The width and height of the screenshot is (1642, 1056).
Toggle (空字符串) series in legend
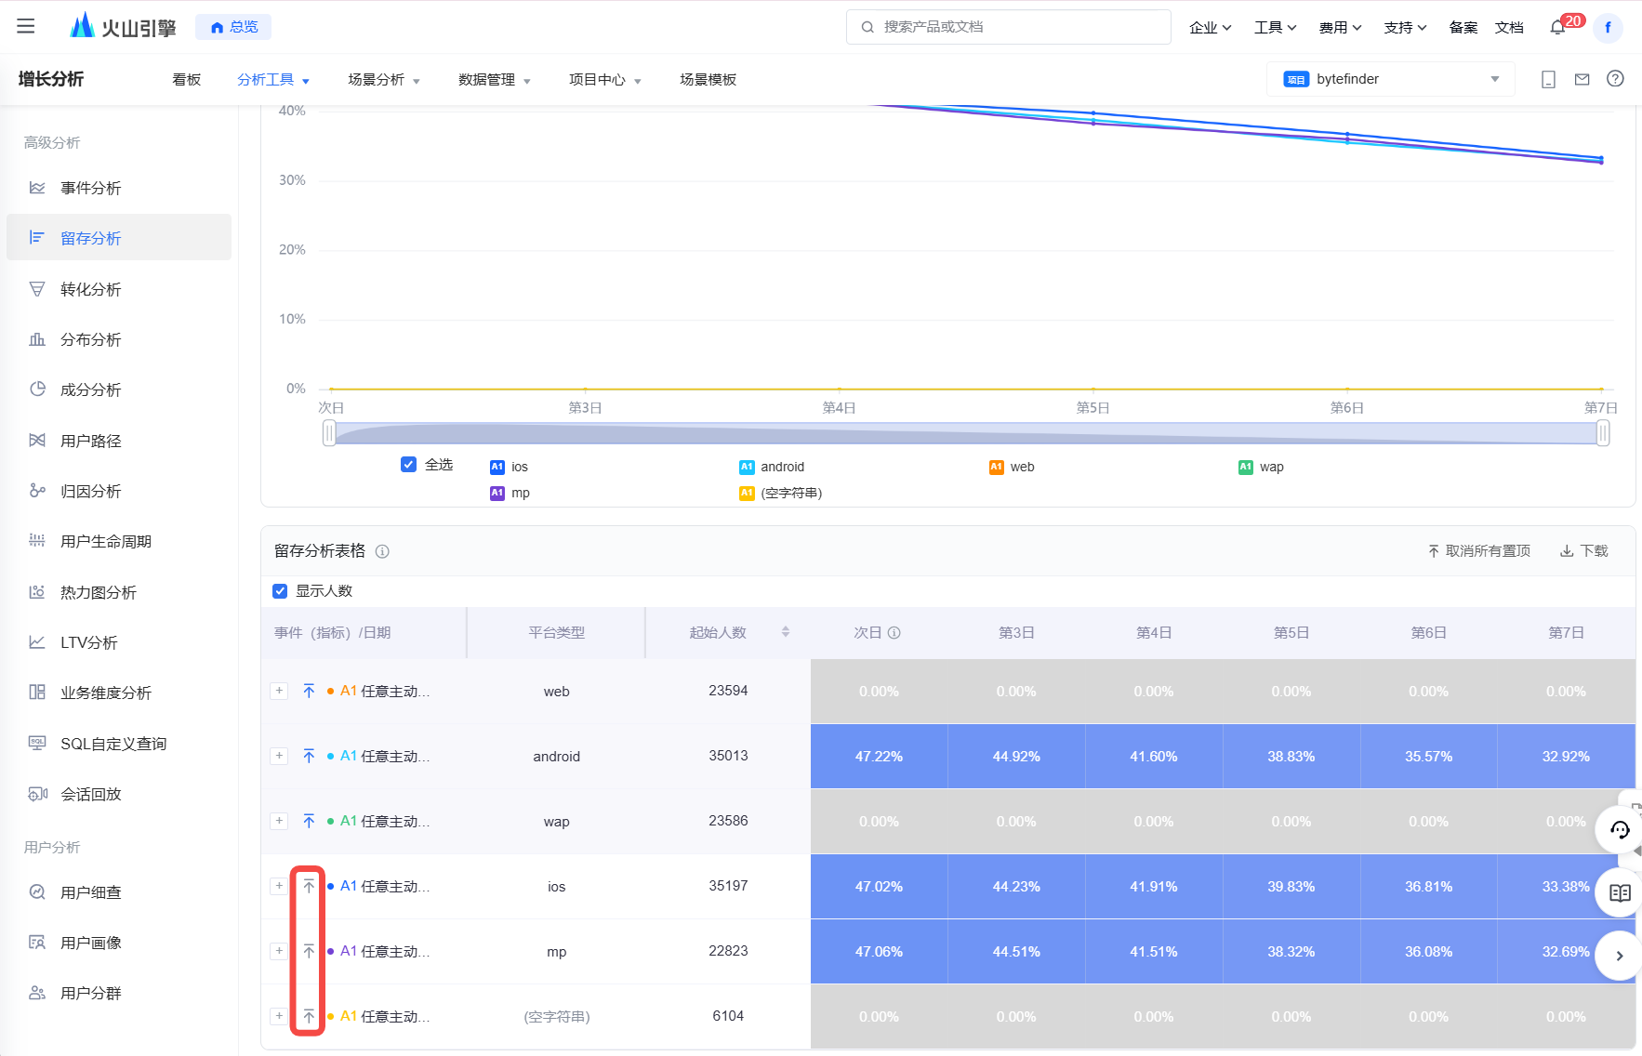pyautogui.click(x=781, y=493)
